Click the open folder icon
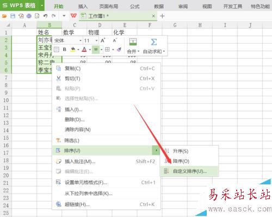 4,16
